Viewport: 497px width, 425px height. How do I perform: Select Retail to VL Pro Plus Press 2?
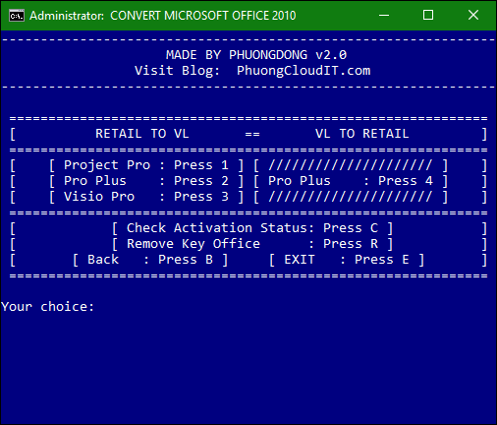click(146, 181)
